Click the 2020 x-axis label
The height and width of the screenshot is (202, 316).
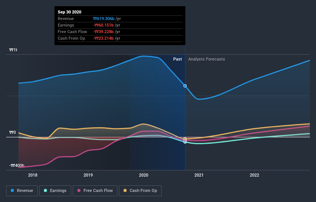point(144,175)
